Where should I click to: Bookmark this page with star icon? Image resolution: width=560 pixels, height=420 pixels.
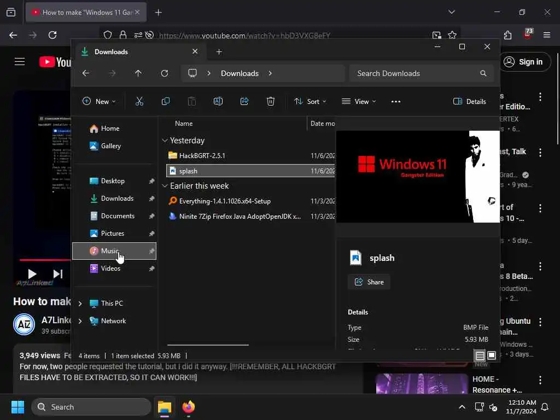click(x=452, y=35)
